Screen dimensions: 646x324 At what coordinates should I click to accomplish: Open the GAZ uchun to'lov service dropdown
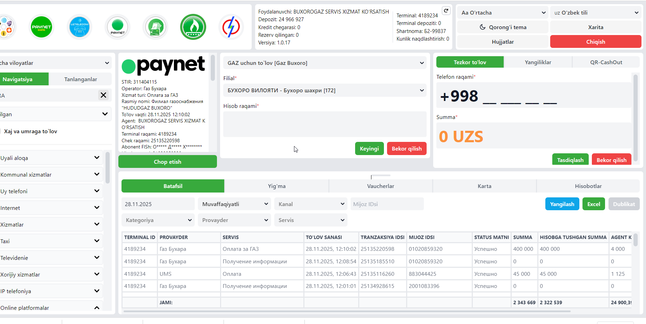pos(325,63)
